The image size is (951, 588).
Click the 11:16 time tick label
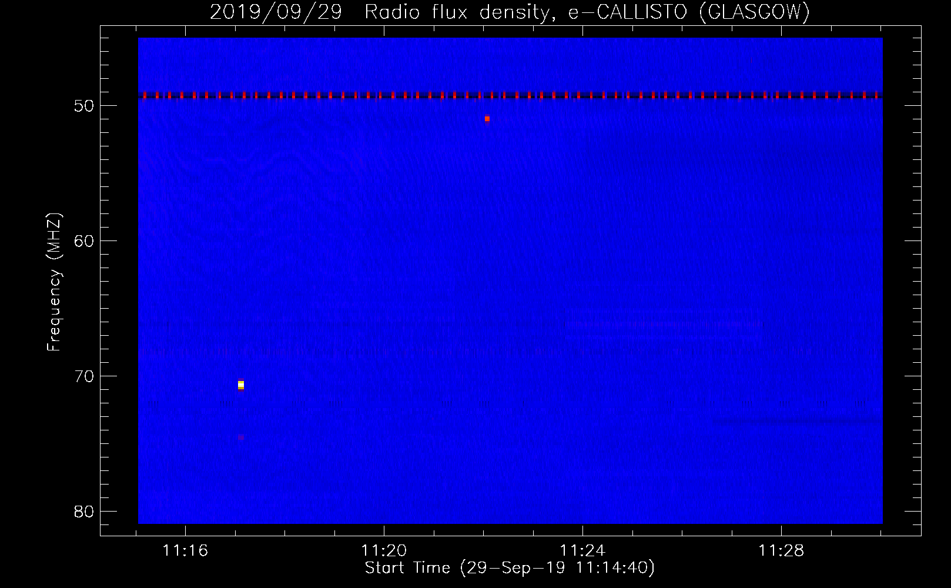(x=185, y=551)
